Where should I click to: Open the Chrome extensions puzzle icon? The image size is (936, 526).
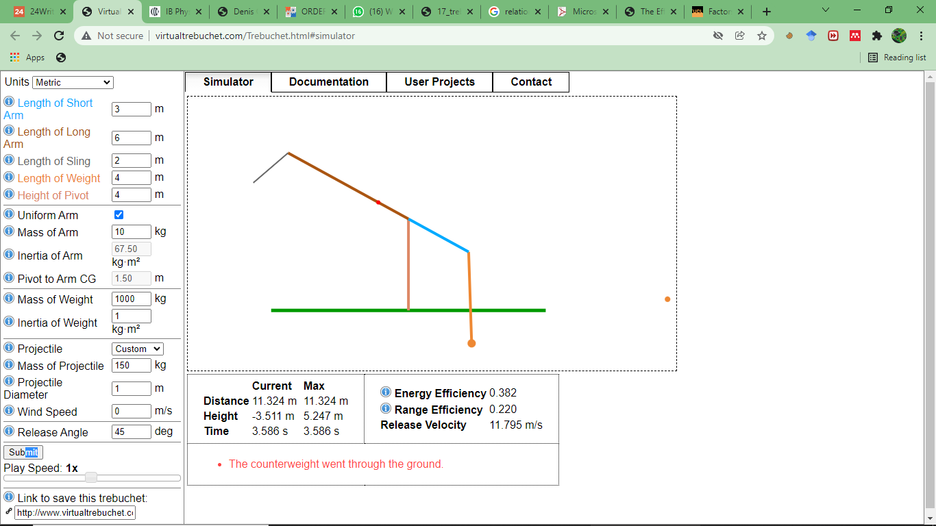point(876,36)
